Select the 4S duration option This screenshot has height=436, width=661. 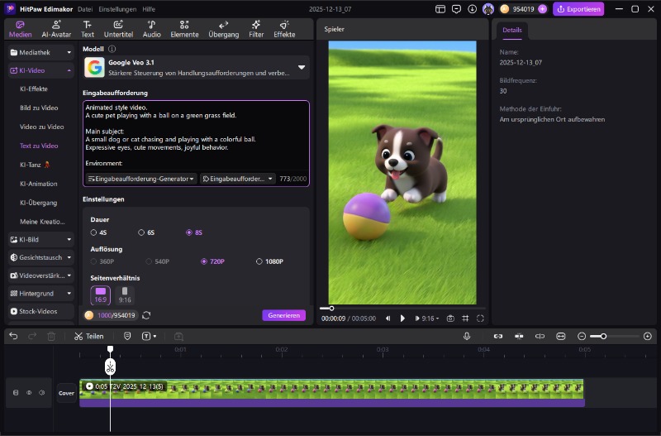click(98, 232)
